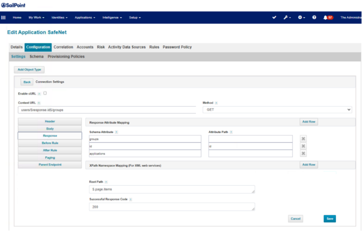Viewport: 362px width, 231px height.
Task: Click the SailPoint logo
Action: coord(13,5)
